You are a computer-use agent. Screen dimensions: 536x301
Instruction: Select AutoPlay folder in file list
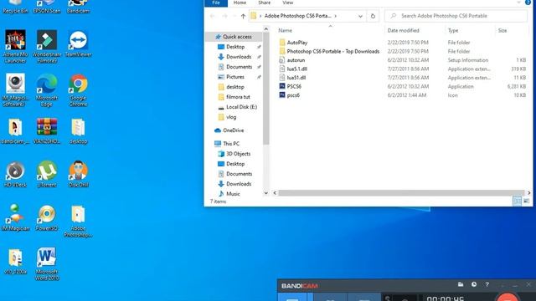pos(297,43)
